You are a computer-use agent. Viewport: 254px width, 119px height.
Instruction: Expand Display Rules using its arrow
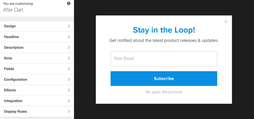[x=69, y=112]
